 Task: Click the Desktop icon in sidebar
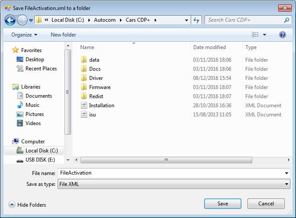(x=20, y=59)
